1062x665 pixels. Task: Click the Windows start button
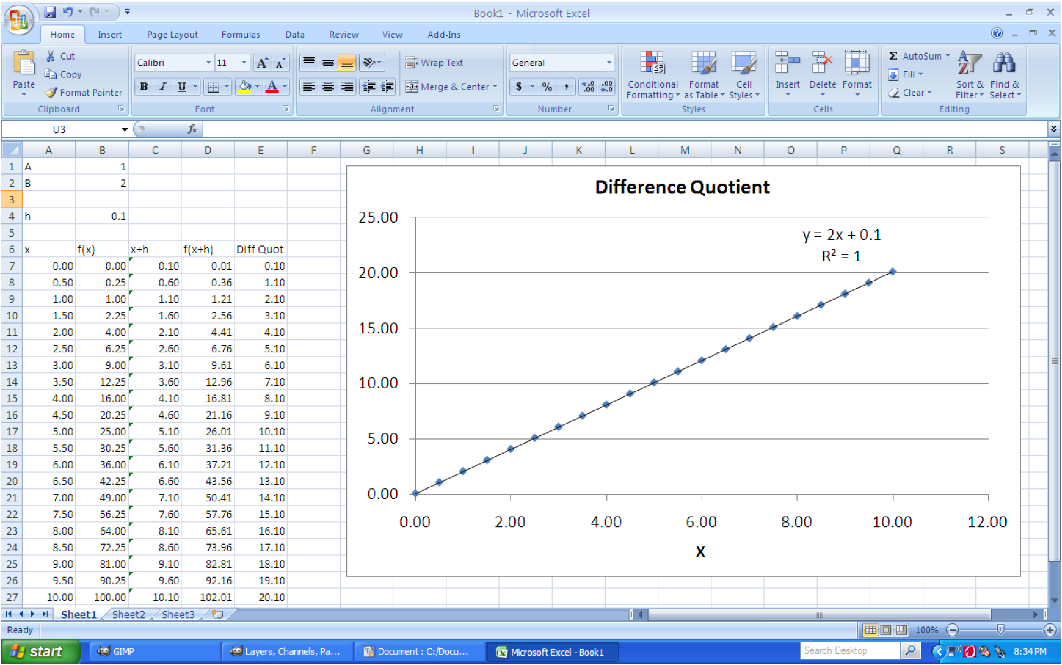(x=40, y=652)
